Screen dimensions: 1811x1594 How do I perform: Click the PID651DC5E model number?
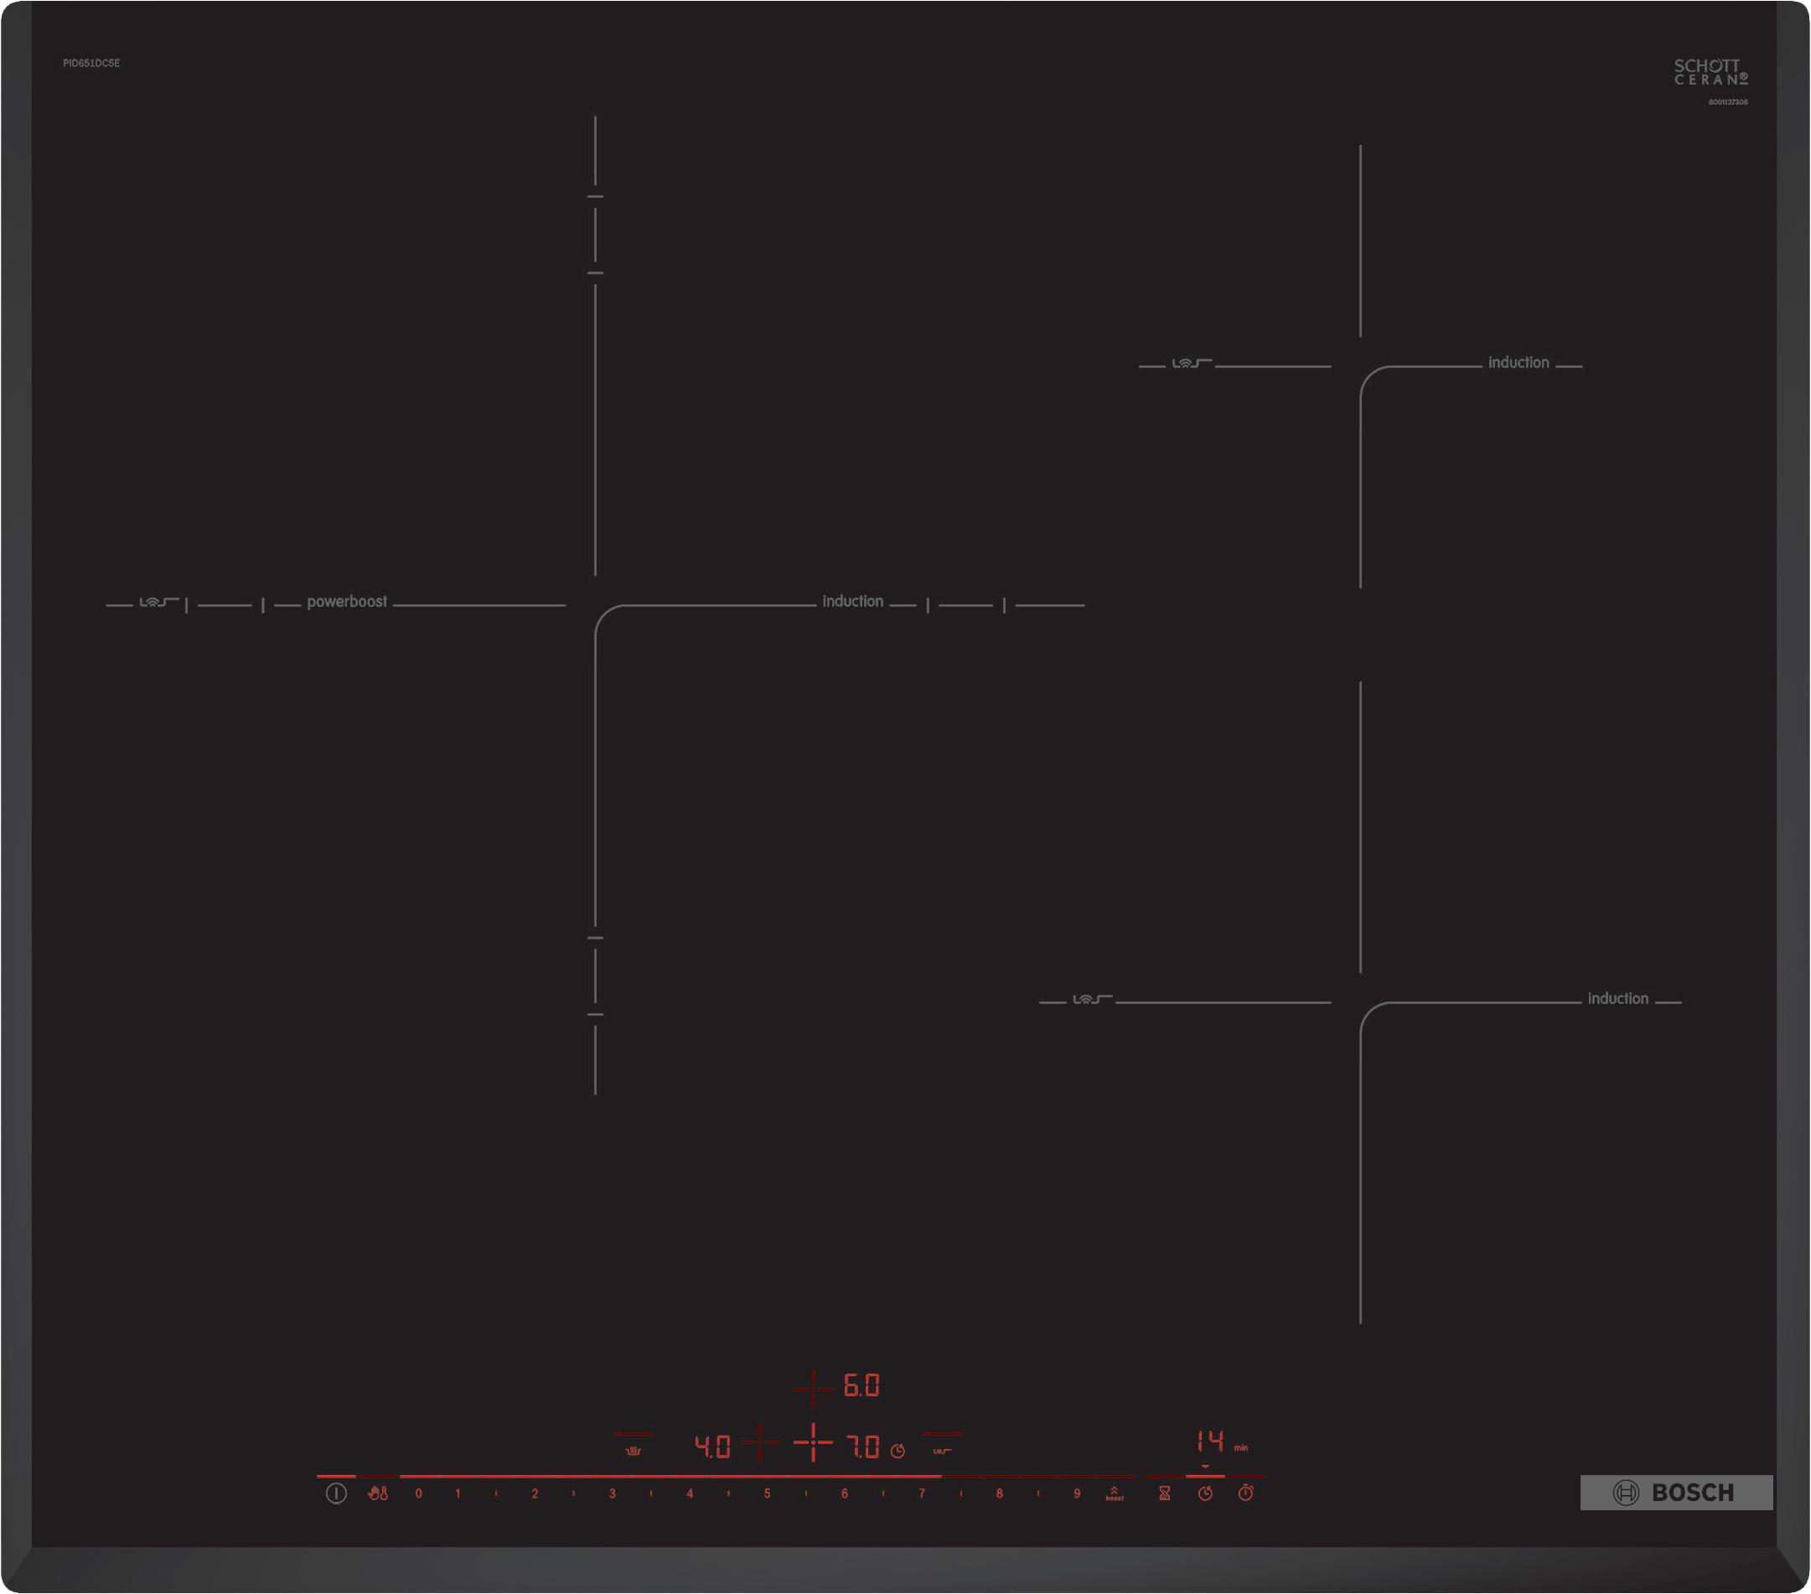pyautogui.click(x=91, y=63)
